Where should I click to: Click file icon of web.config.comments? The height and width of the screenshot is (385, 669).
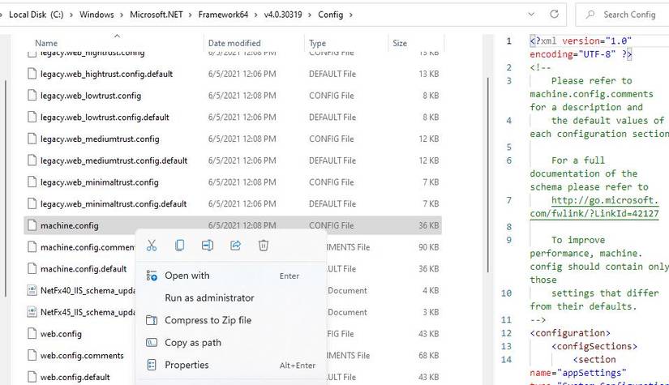tap(32, 355)
